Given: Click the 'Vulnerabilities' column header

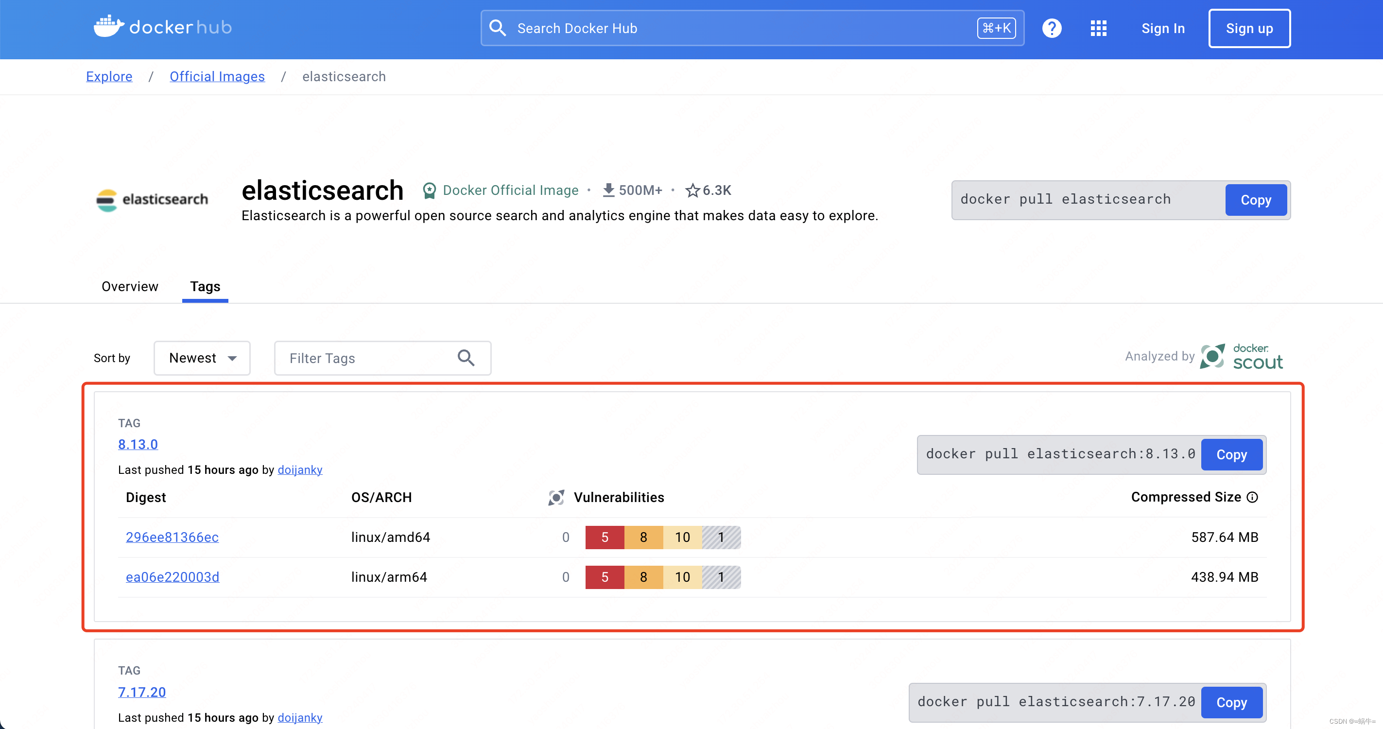Looking at the screenshot, I should click(619, 498).
